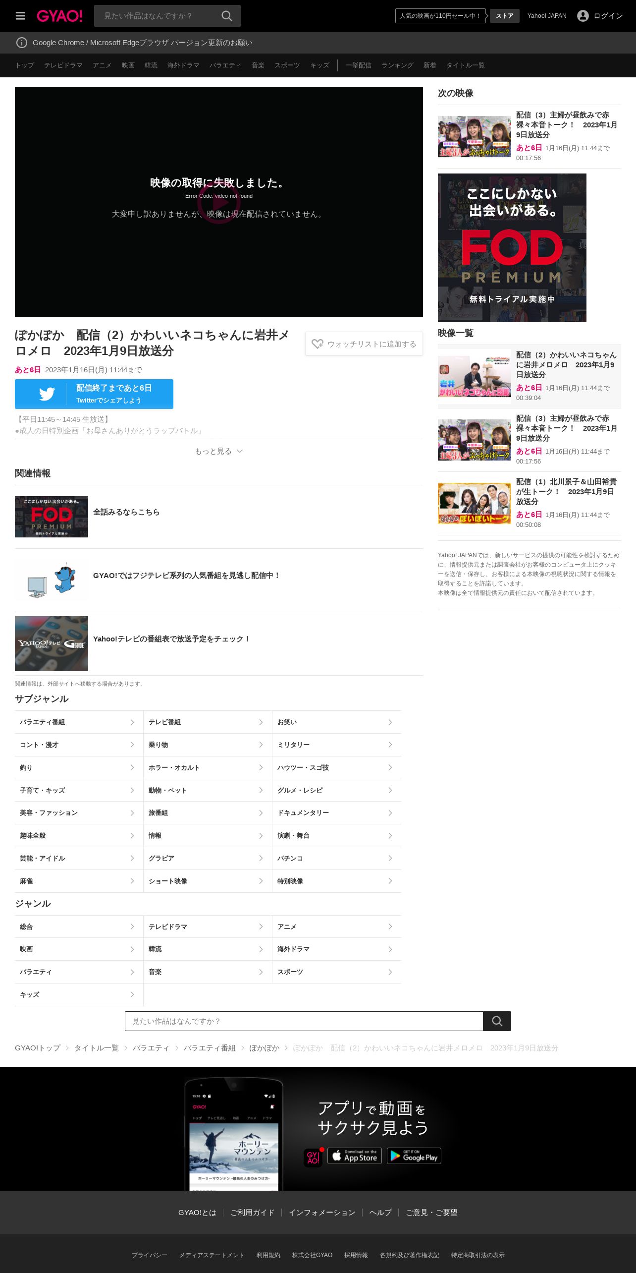Select タイトル一覧 in navigation bar
This screenshot has width=636, height=1273.
pos(466,65)
